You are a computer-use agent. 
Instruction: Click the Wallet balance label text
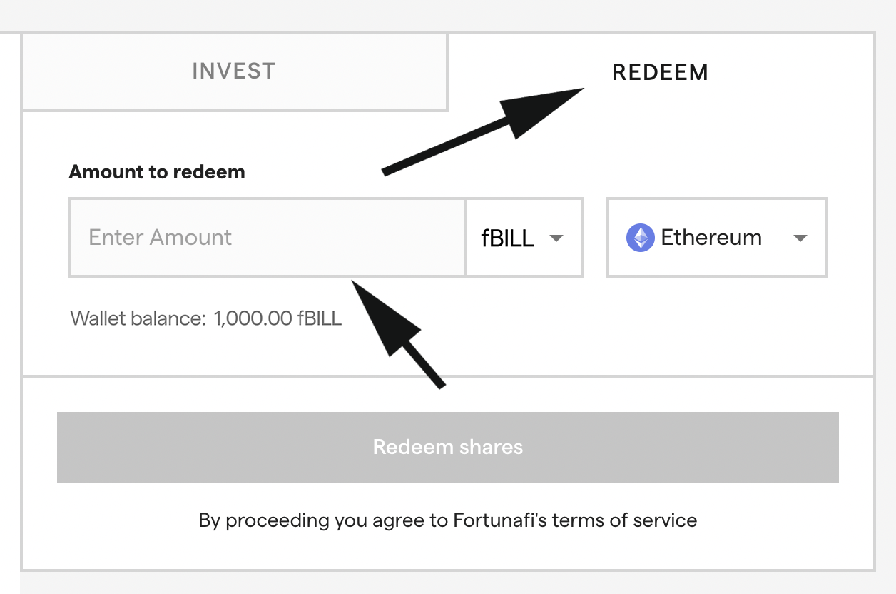point(138,318)
